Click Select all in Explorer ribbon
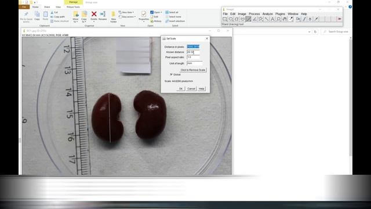371x209 pixels. click(x=172, y=12)
